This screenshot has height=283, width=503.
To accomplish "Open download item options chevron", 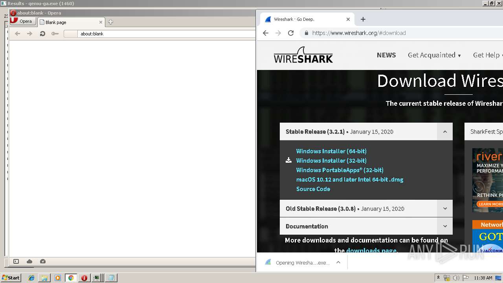I will coord(338,263).
